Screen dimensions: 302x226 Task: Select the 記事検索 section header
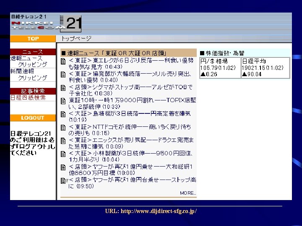(33, 91)
